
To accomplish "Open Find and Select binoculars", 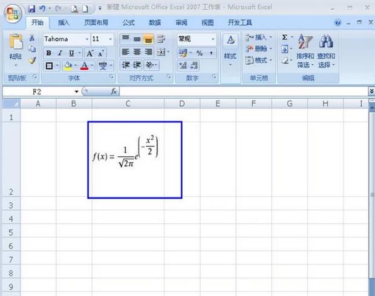I will [326, 42].
